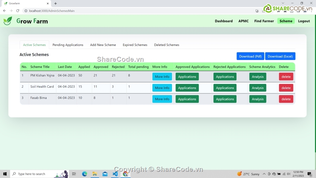
Task: Launch Visual Studio Code from the taskbar
Action: point(115,174)
